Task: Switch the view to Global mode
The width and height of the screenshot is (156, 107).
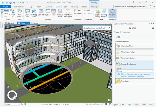Action: [5, 10]
